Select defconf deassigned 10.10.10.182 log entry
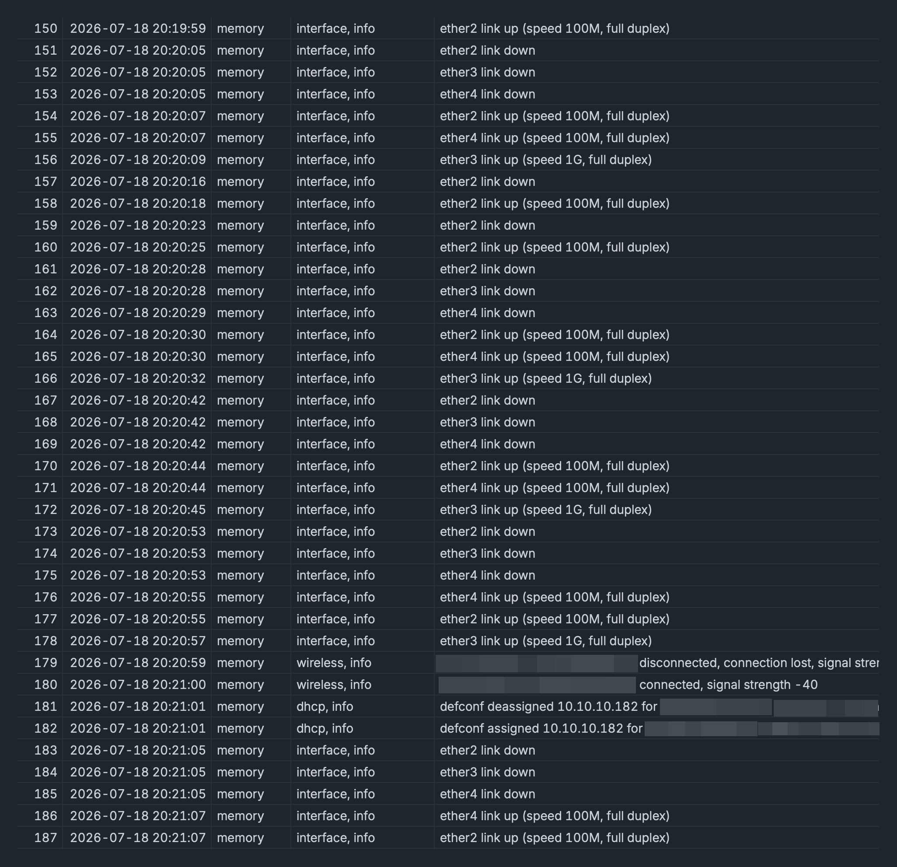 (x=448, y=706)
